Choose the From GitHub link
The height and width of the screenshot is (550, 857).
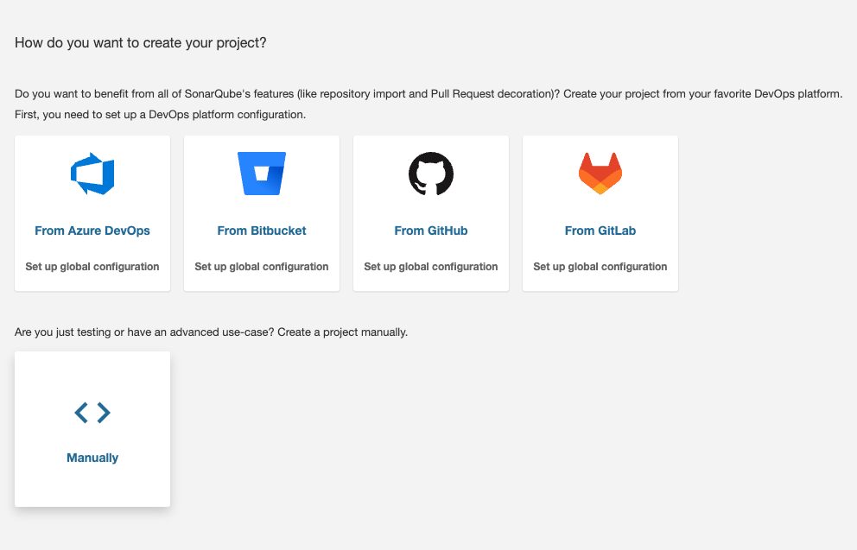pyautogui.click(x=431, y=231)
